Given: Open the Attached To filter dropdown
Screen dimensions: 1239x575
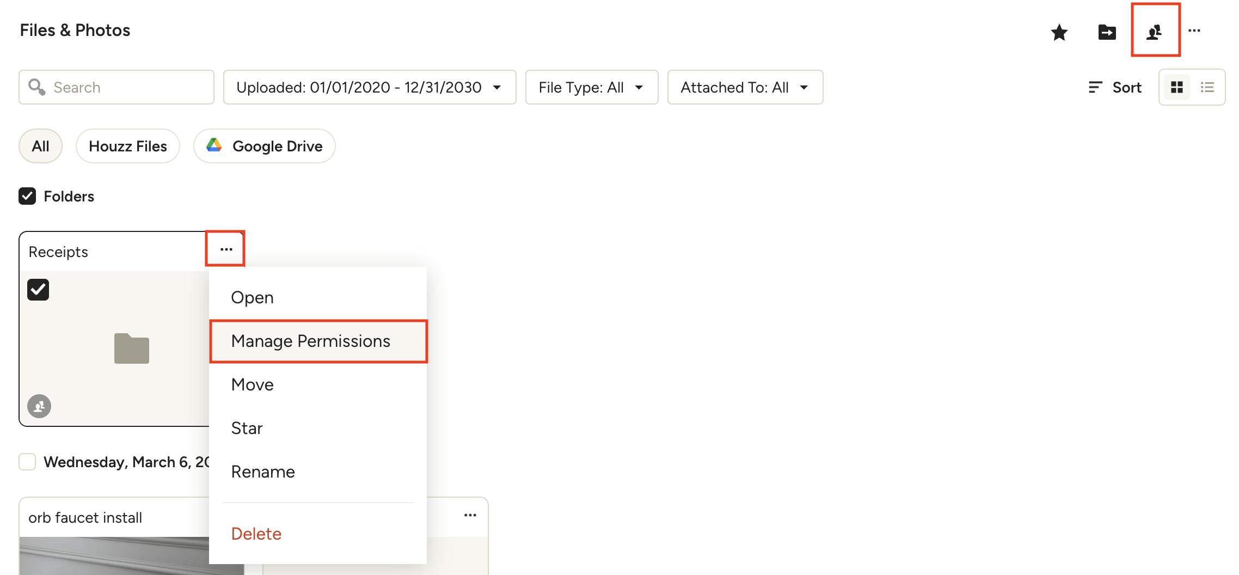Looking at the screenshot, I should [745, 87].
